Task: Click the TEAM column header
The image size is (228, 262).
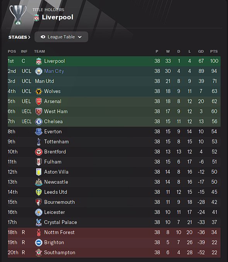Action: (39, 52)
